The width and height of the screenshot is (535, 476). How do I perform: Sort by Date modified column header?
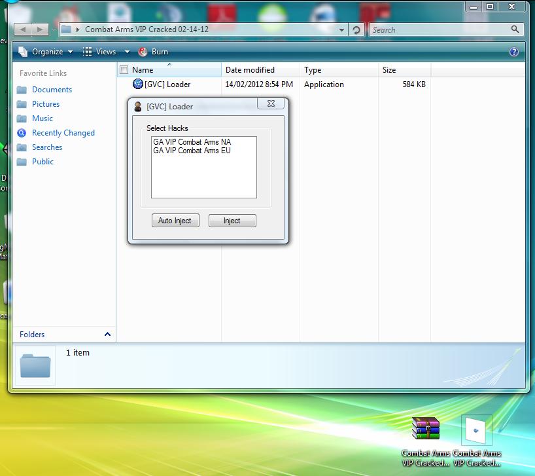pyautogui.click(x=261, y=69)
